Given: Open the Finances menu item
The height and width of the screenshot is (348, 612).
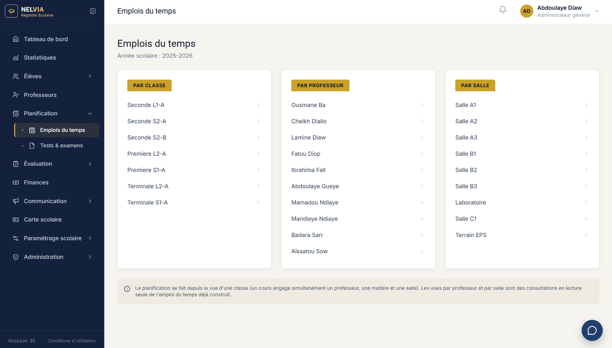Looking at the screenshot, I should (52, 183).
